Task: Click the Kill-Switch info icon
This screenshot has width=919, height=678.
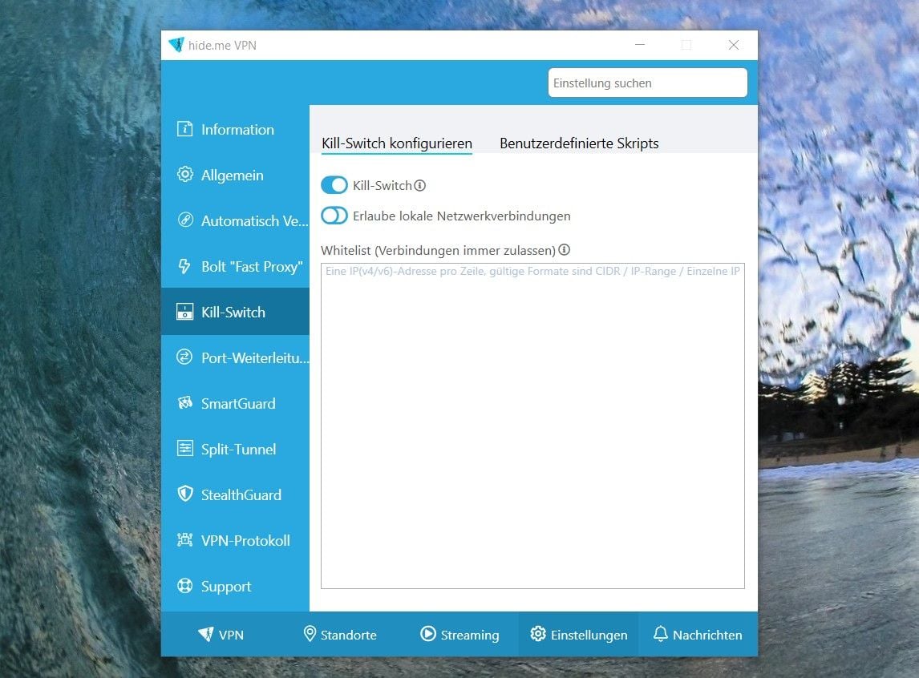Action: point(419,186)
